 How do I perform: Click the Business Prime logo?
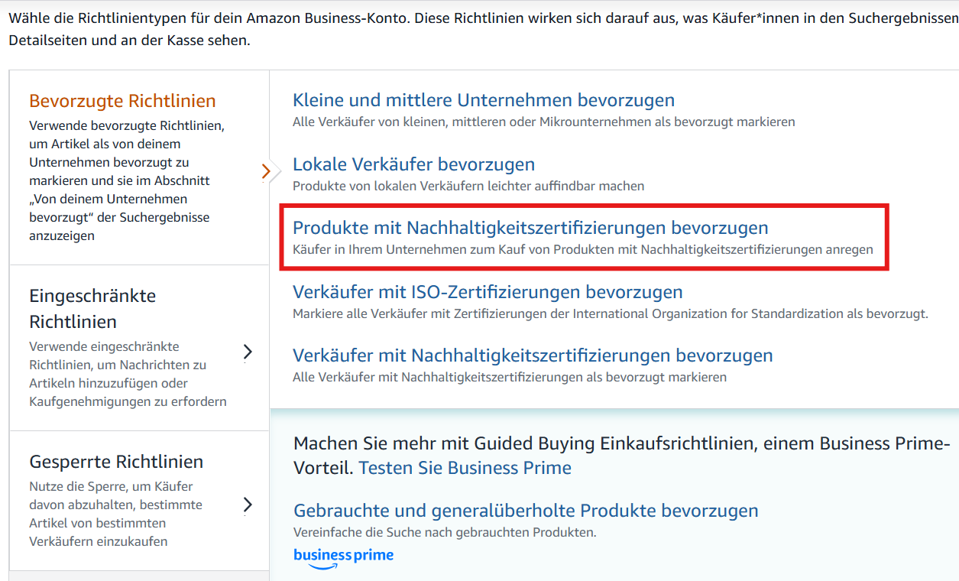(343, 557)
